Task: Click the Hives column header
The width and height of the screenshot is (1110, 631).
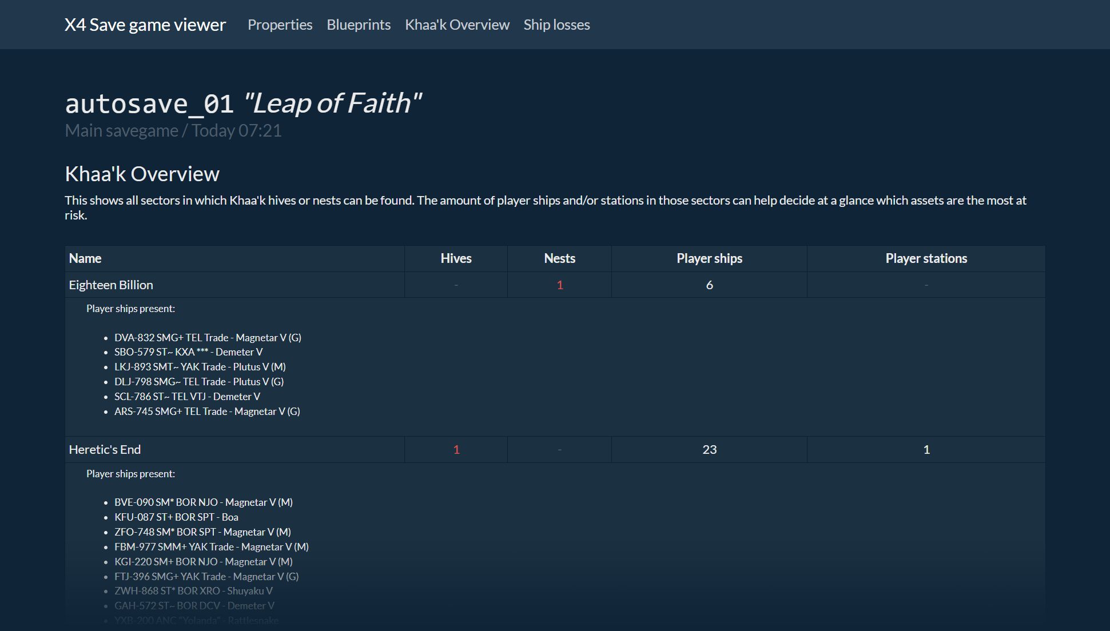Action: click(x=456, y=258)
